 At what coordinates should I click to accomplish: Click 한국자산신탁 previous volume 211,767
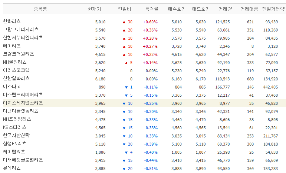[270, 136]
